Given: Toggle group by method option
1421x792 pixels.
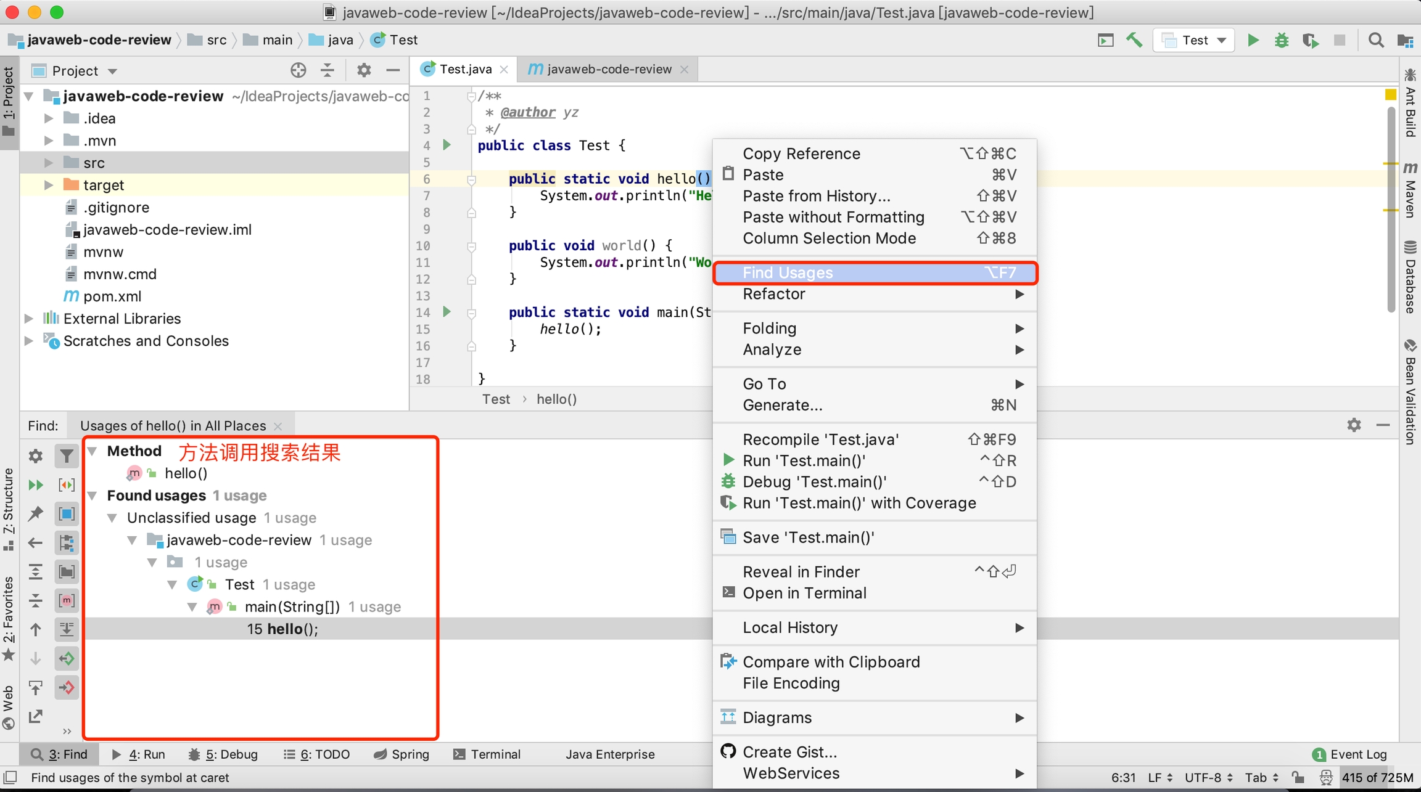Looking at the screenshot, I should pos(66,600).
